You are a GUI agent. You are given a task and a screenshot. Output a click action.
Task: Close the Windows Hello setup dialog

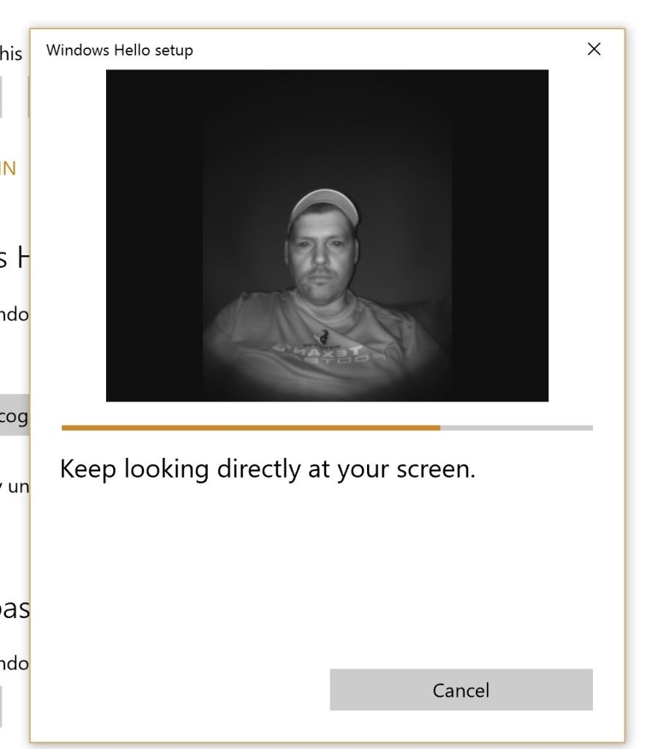(594, 50)
